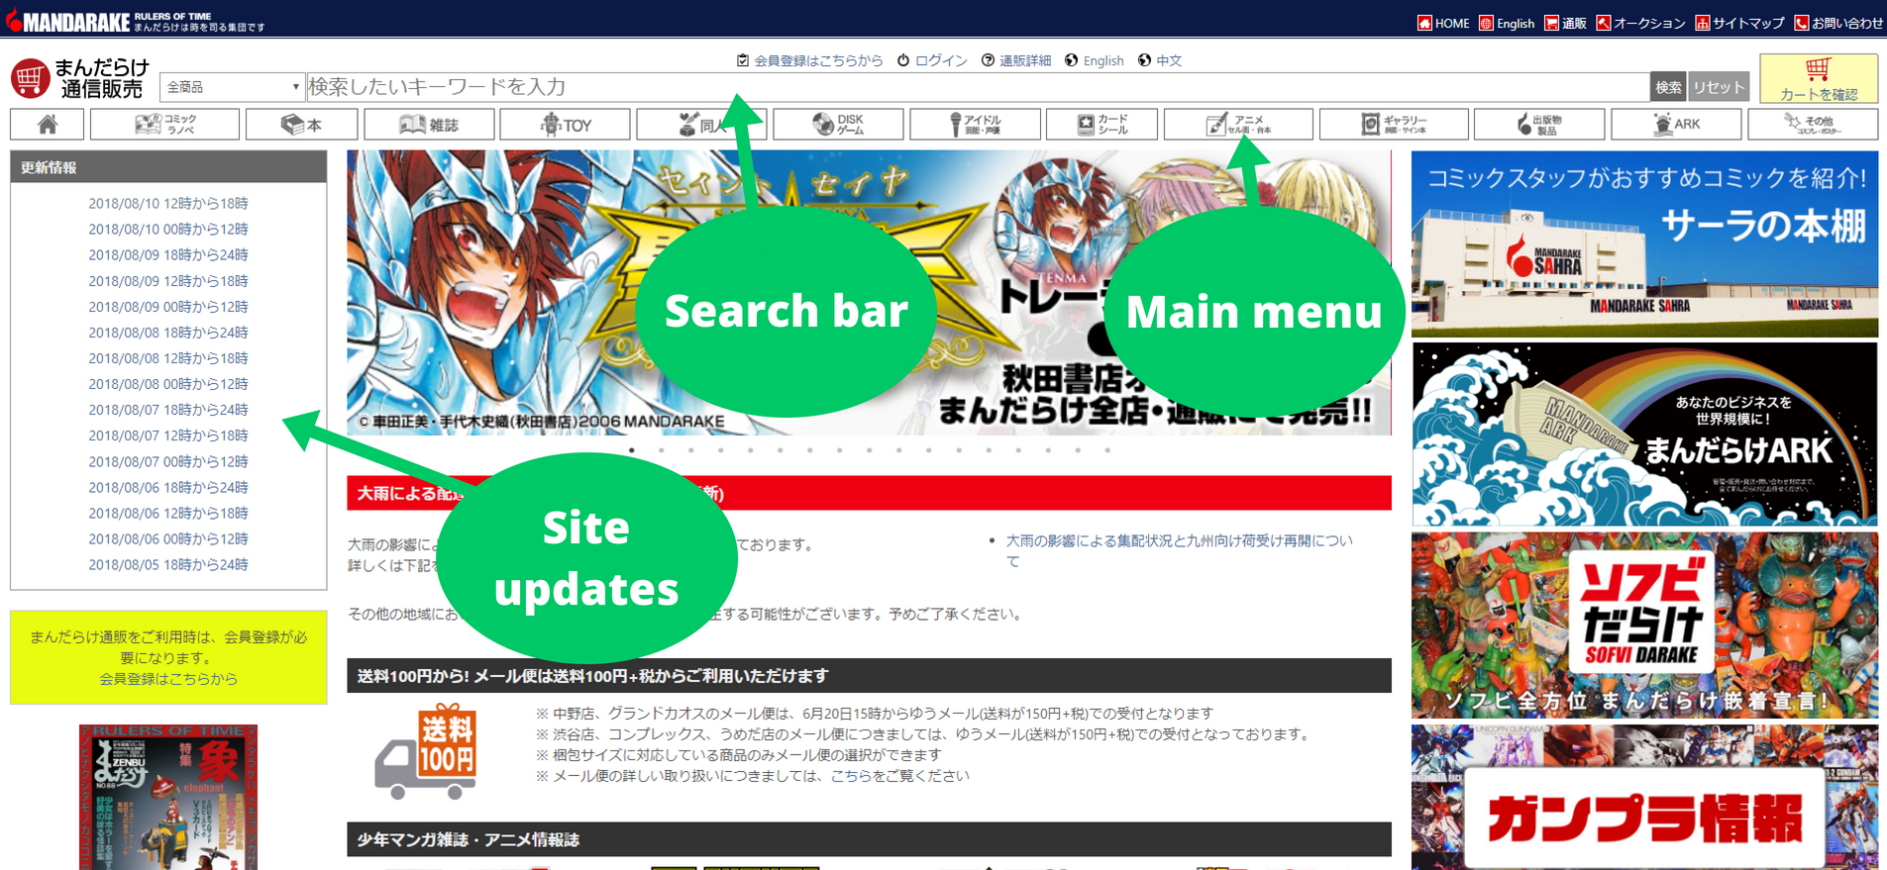Open update 2018/08/07 12時から18時
This screenshot has height=870, width=1887.
168,435
